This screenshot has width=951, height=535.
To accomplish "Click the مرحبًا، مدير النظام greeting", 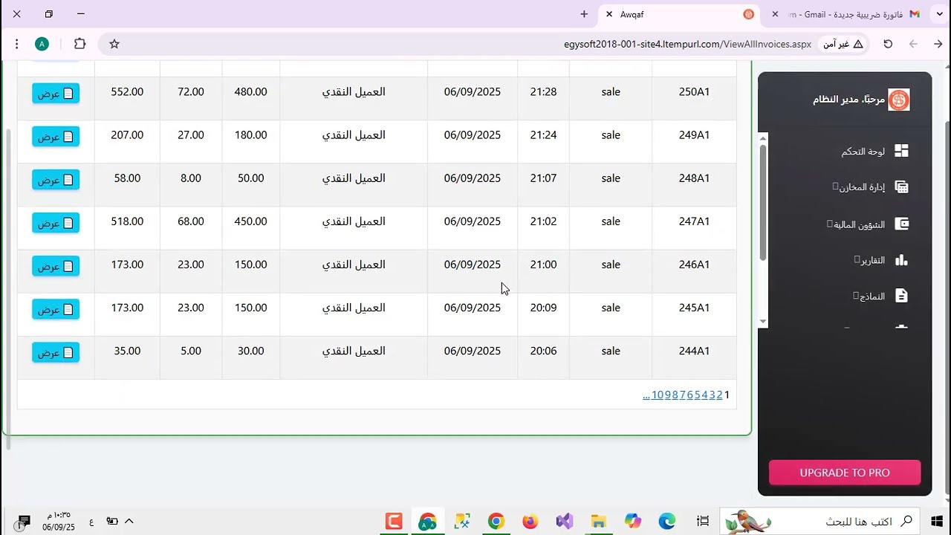I will [x=848, y=100].
